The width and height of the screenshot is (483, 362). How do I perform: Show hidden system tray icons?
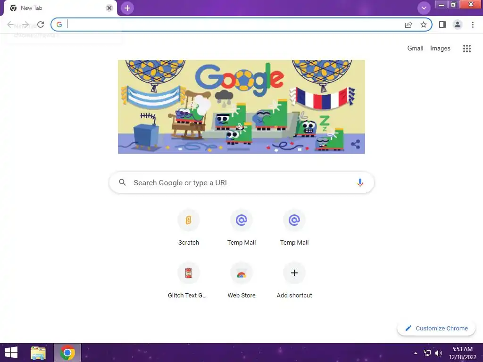[416, 353]
